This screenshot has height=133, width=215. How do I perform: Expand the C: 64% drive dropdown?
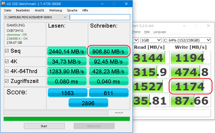click(187, 40)
